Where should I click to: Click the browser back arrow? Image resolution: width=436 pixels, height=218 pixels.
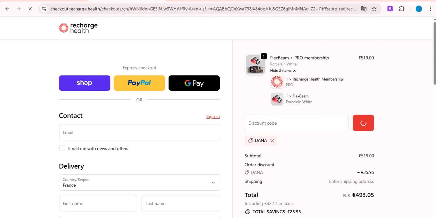tap(7, 9)
